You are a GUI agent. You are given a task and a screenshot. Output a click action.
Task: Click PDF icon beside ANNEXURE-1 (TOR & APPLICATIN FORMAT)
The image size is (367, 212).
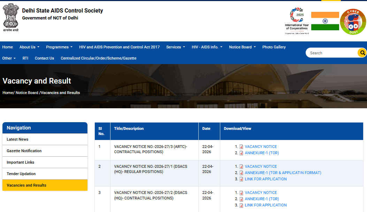pyautogui.click(x=241, y=172)
